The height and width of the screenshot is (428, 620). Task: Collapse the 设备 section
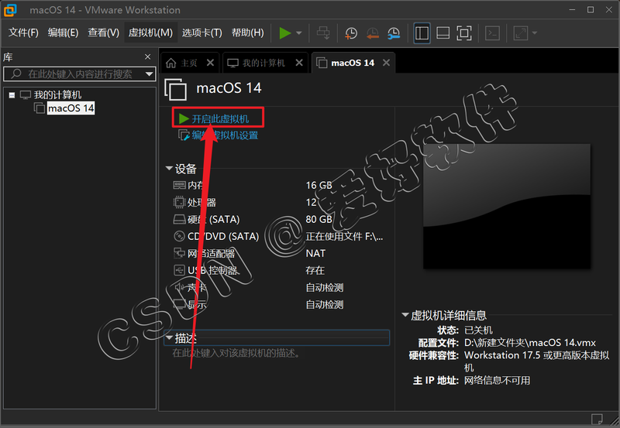[x=169, y=169]
